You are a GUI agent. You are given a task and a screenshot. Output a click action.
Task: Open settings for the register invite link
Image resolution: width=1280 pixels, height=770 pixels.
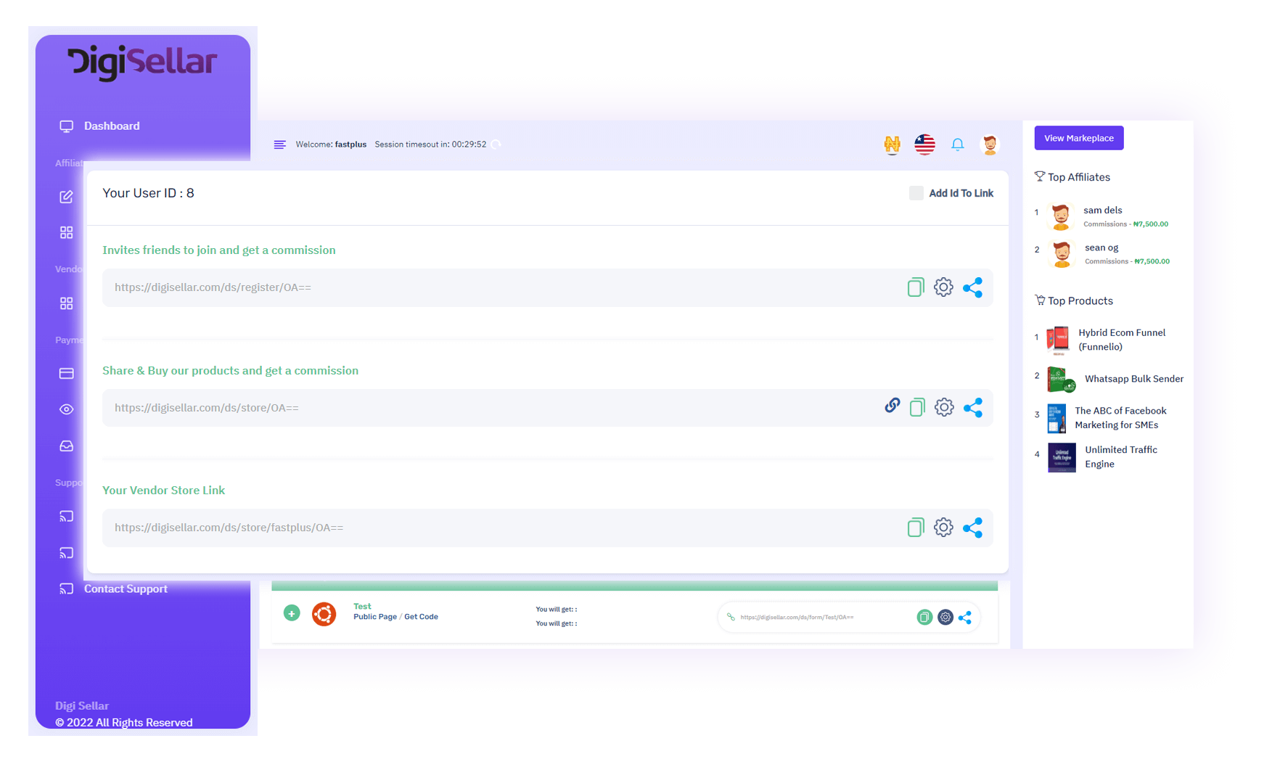click(x=943, y=287)
